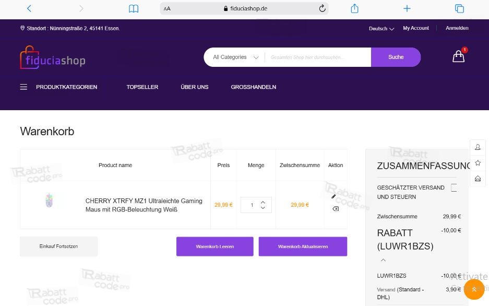Expand the All Categories search dropdown
The image size is (489, 306).
(x=236, y=57)
